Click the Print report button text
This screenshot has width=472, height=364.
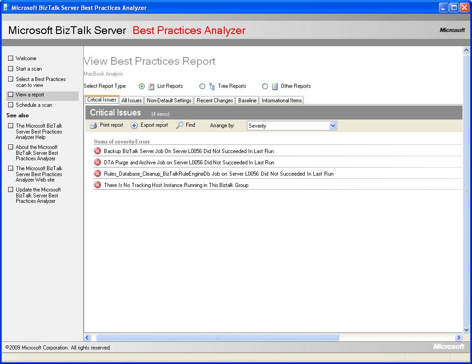click(111, 125)
